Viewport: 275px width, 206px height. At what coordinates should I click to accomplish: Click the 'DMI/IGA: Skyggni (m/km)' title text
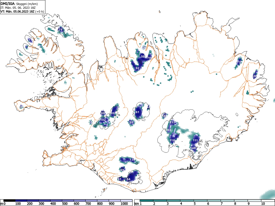(19, 4)
